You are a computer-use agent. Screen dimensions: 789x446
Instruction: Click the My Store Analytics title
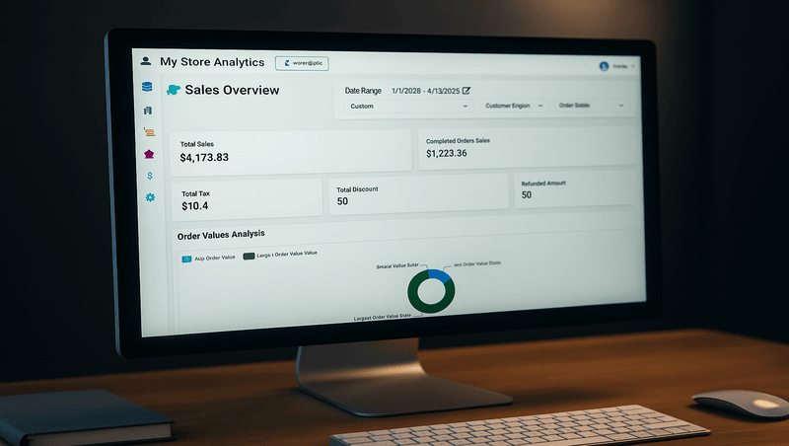click(212, 62)
